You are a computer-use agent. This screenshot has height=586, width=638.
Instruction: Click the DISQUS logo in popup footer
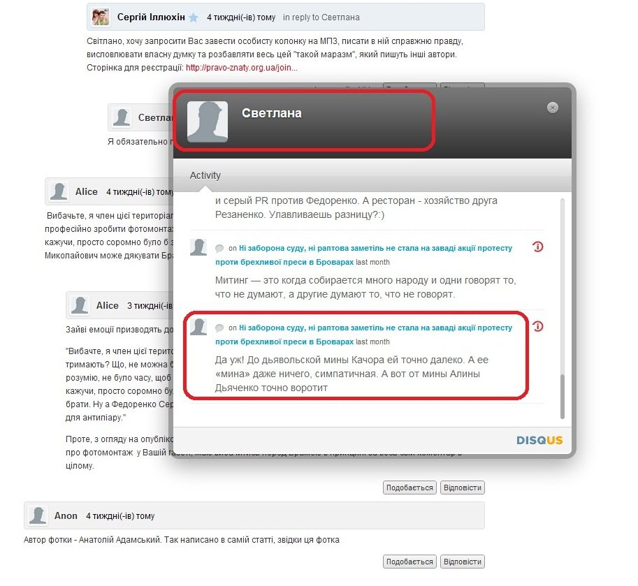coord(539,440)
